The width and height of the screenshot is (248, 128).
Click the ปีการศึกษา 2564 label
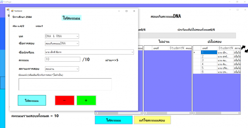(22, 17)
